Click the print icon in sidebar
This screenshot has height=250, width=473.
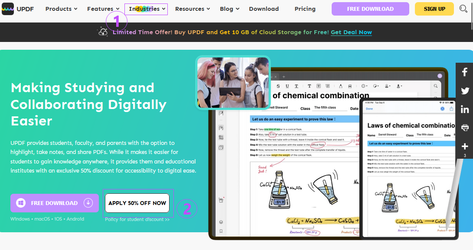point(465,128)
